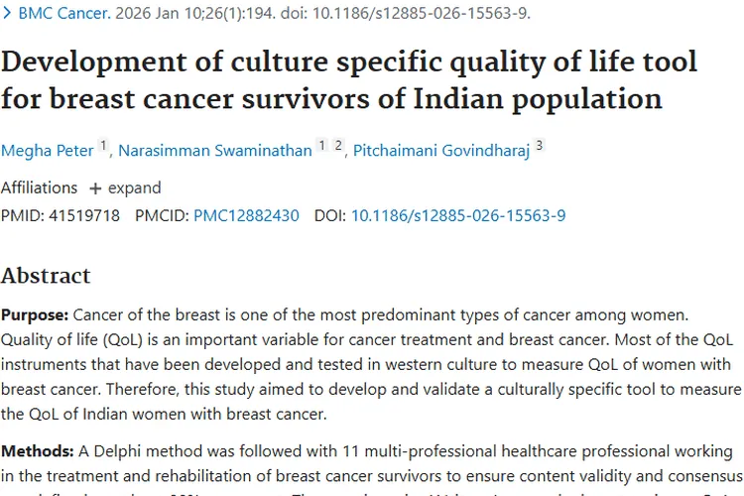
Task: Click the bold Methods label
Action: point(36,450)
